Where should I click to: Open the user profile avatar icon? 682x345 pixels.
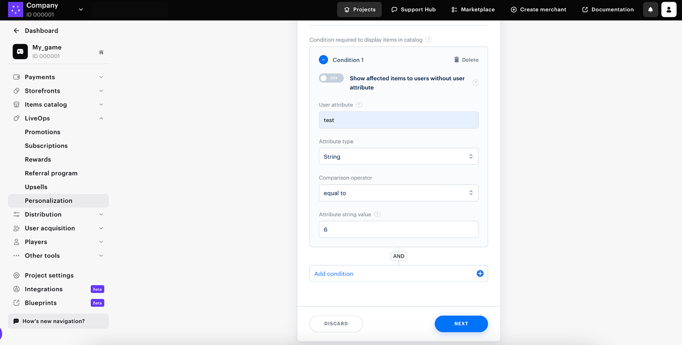pos(668,10)
